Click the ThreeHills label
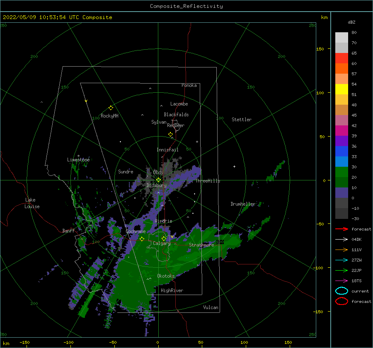The image size is (373, 348). click(208, 181)
